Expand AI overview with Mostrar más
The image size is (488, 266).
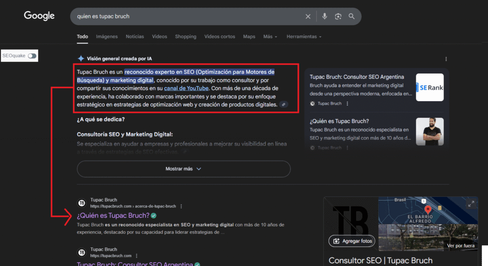[x=183, y=169]
